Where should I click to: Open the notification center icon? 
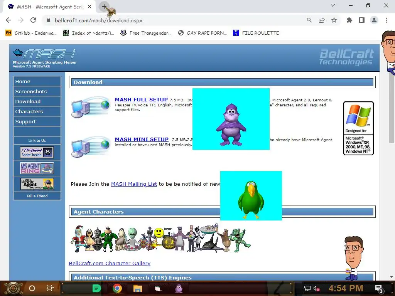pyautogui.click(x=379, y=289)
